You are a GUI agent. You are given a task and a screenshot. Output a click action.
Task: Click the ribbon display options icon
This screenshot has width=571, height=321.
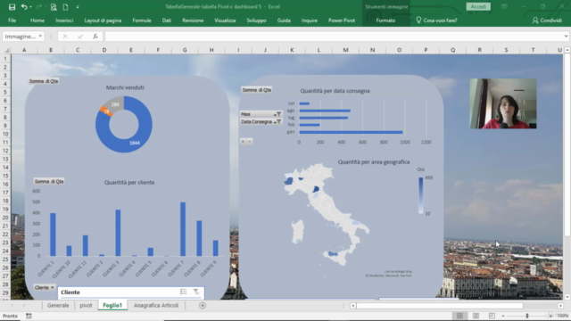504,6
